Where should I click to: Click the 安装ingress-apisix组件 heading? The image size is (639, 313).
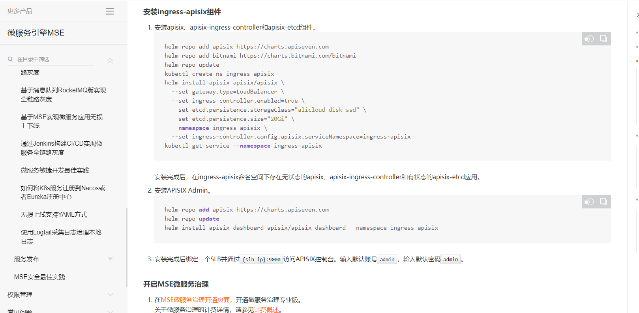(x=182, y=12)
